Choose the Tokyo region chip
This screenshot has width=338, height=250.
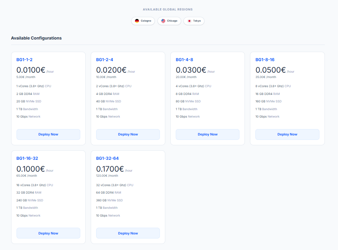[x=194, y=21]
